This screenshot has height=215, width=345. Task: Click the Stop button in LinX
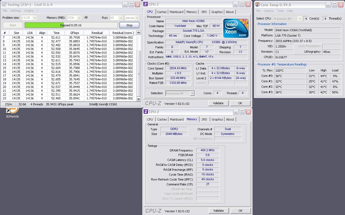(x=129, y=25)
